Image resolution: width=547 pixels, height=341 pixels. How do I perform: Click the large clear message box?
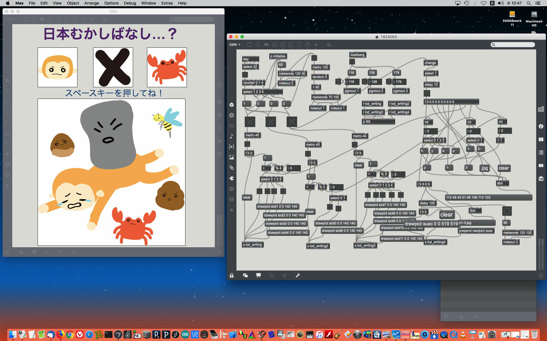pyautogui.click(x=446, y=215)
